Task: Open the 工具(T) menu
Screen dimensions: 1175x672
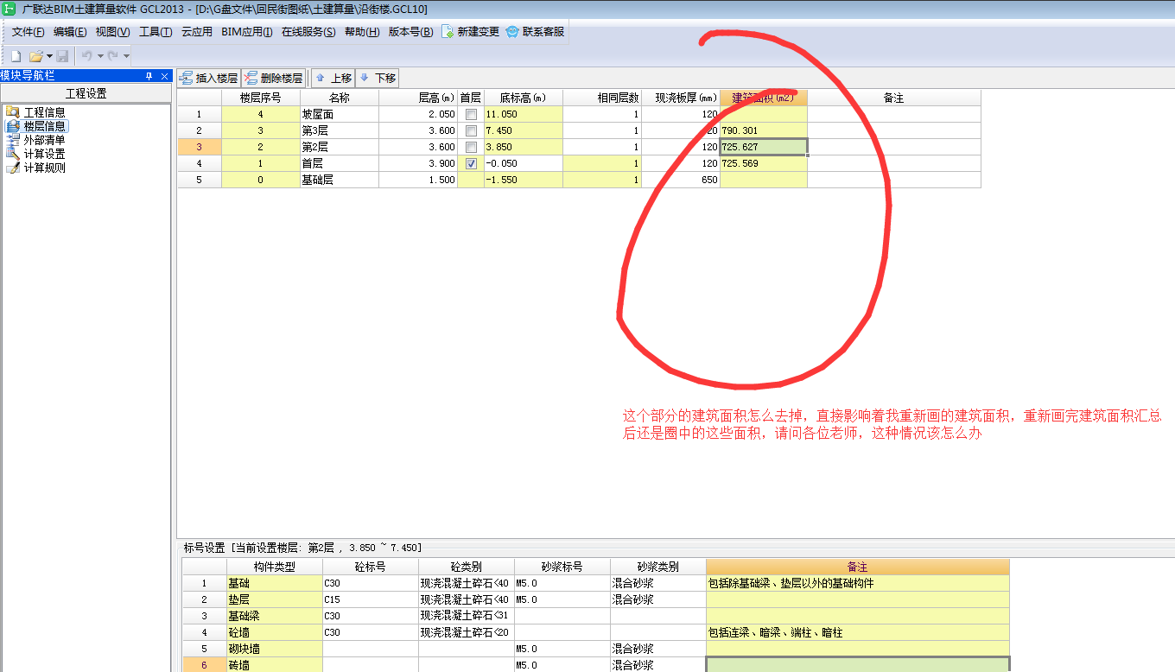Action: pos(156,32)
